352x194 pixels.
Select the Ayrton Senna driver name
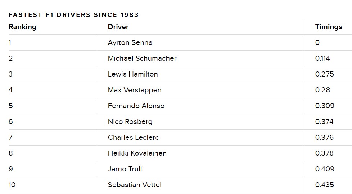click(x=130, y=42)
